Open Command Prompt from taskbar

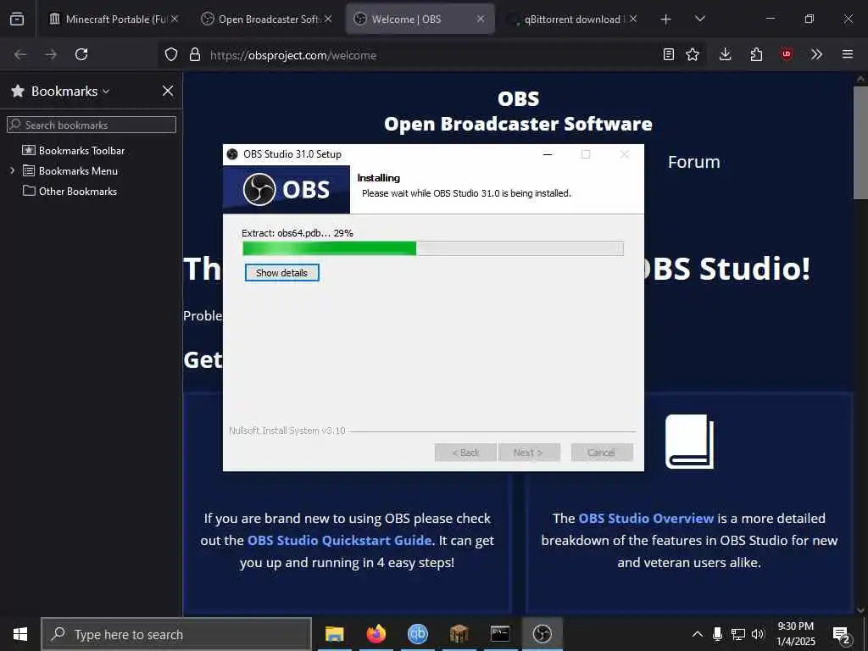coord(500,634)
